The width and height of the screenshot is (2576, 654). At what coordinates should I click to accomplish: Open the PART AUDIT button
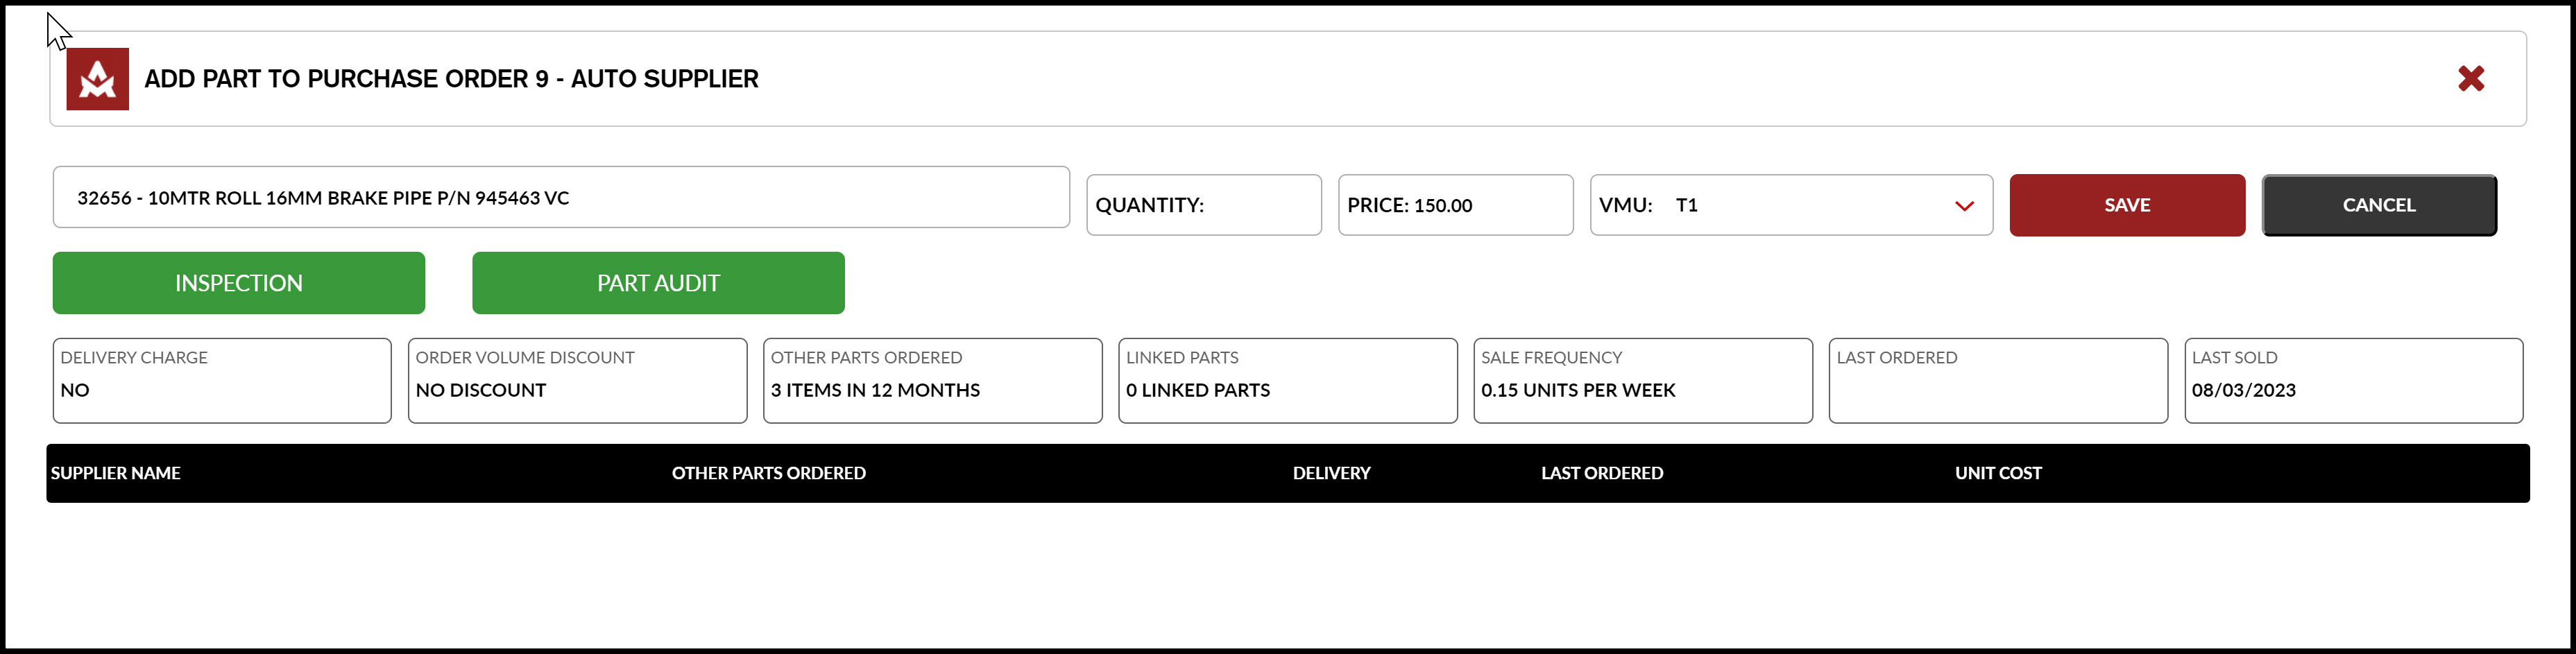click(x=658, y=283)
